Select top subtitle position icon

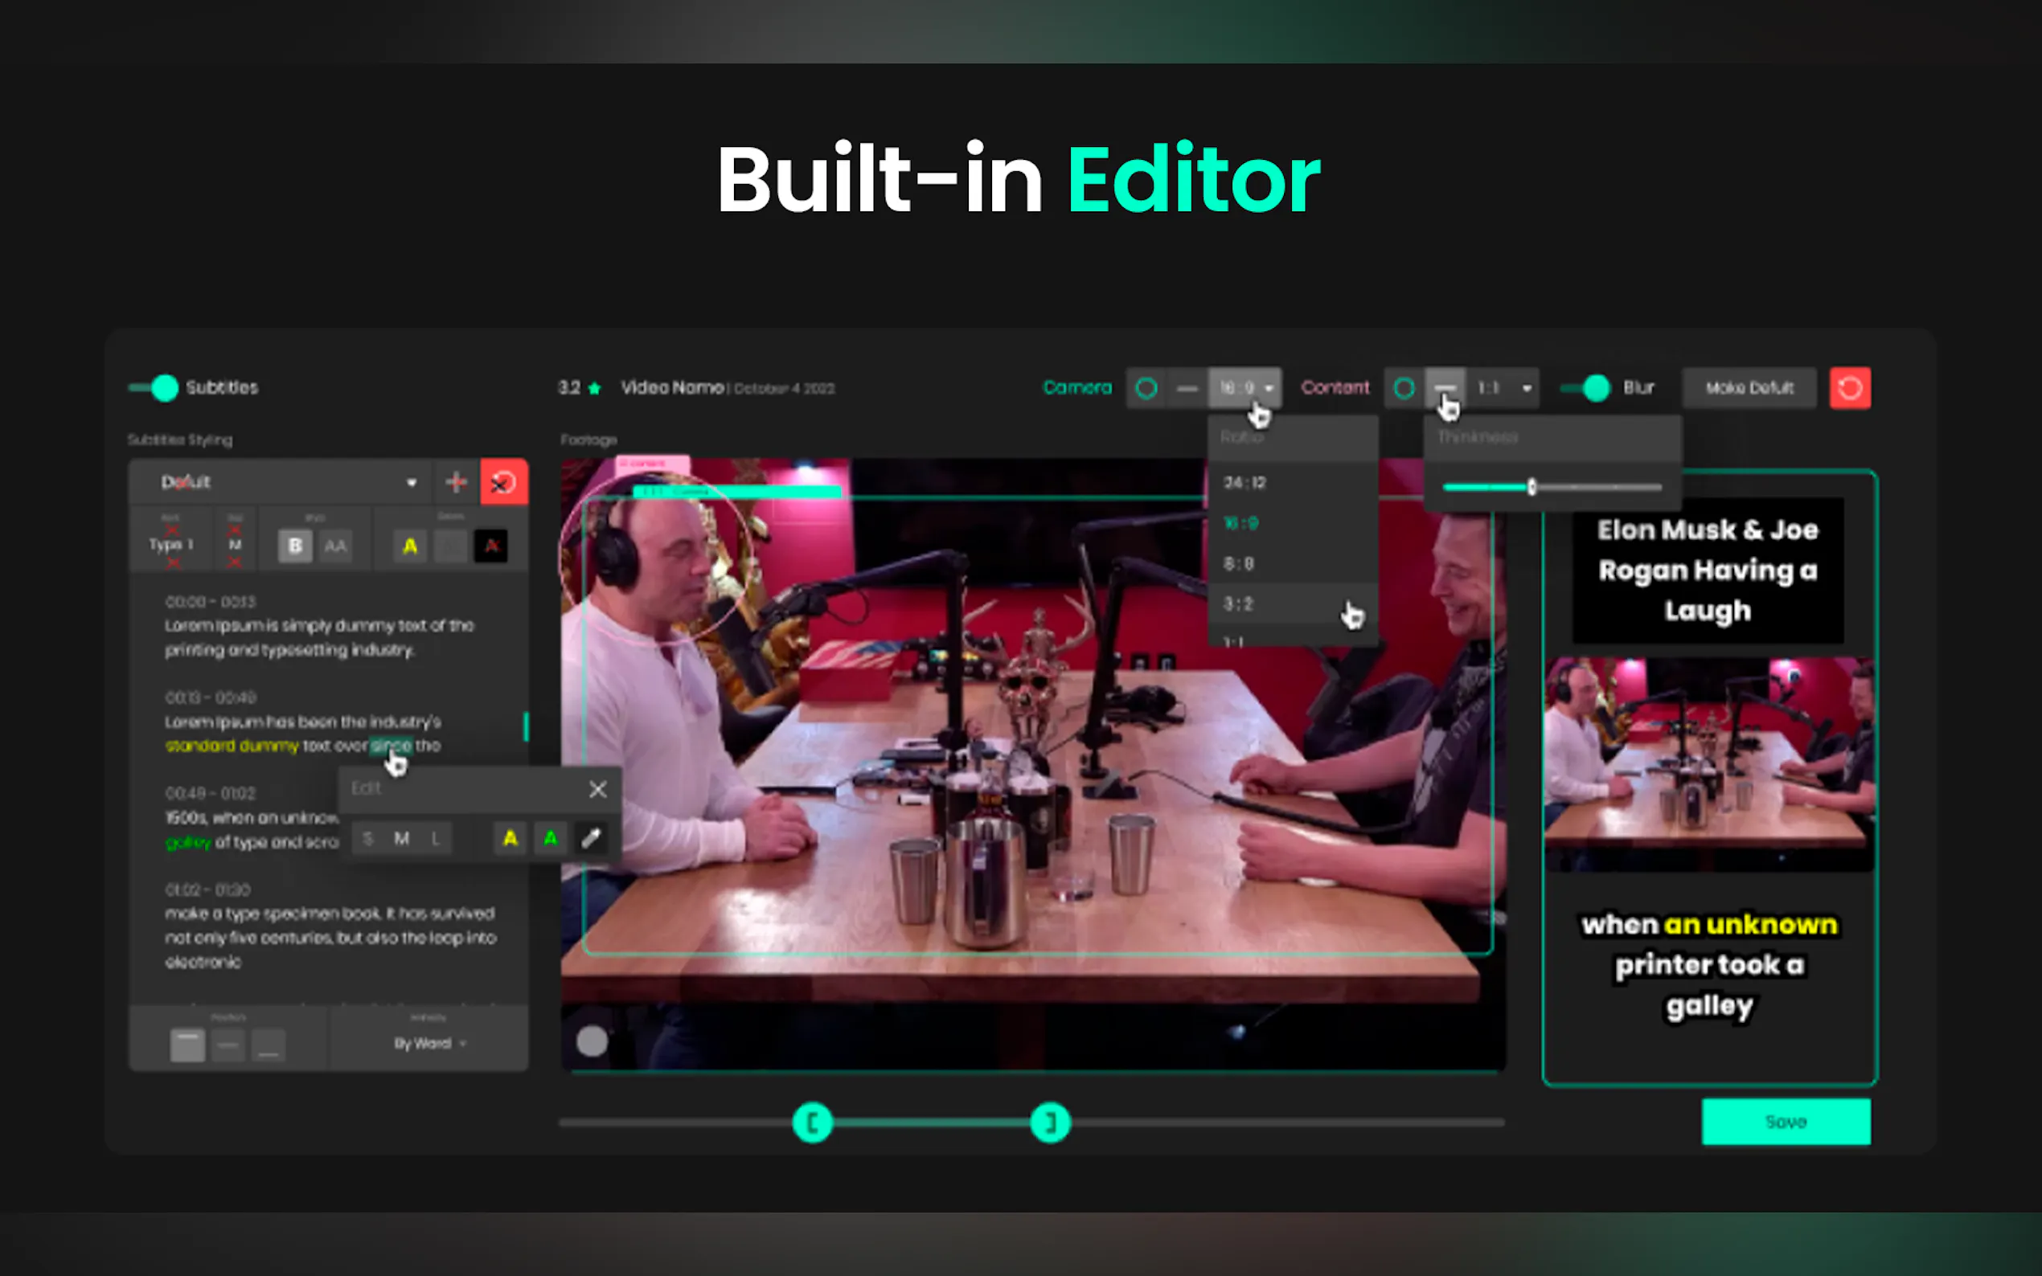click(187, 1045)
